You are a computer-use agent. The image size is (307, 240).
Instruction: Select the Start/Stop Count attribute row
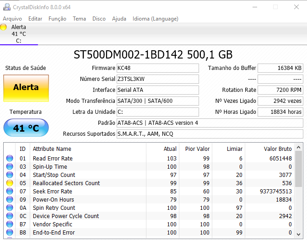[x=149, y=175]
